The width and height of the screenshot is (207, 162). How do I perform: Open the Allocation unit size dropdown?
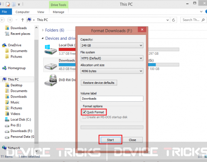coord(112,71)
